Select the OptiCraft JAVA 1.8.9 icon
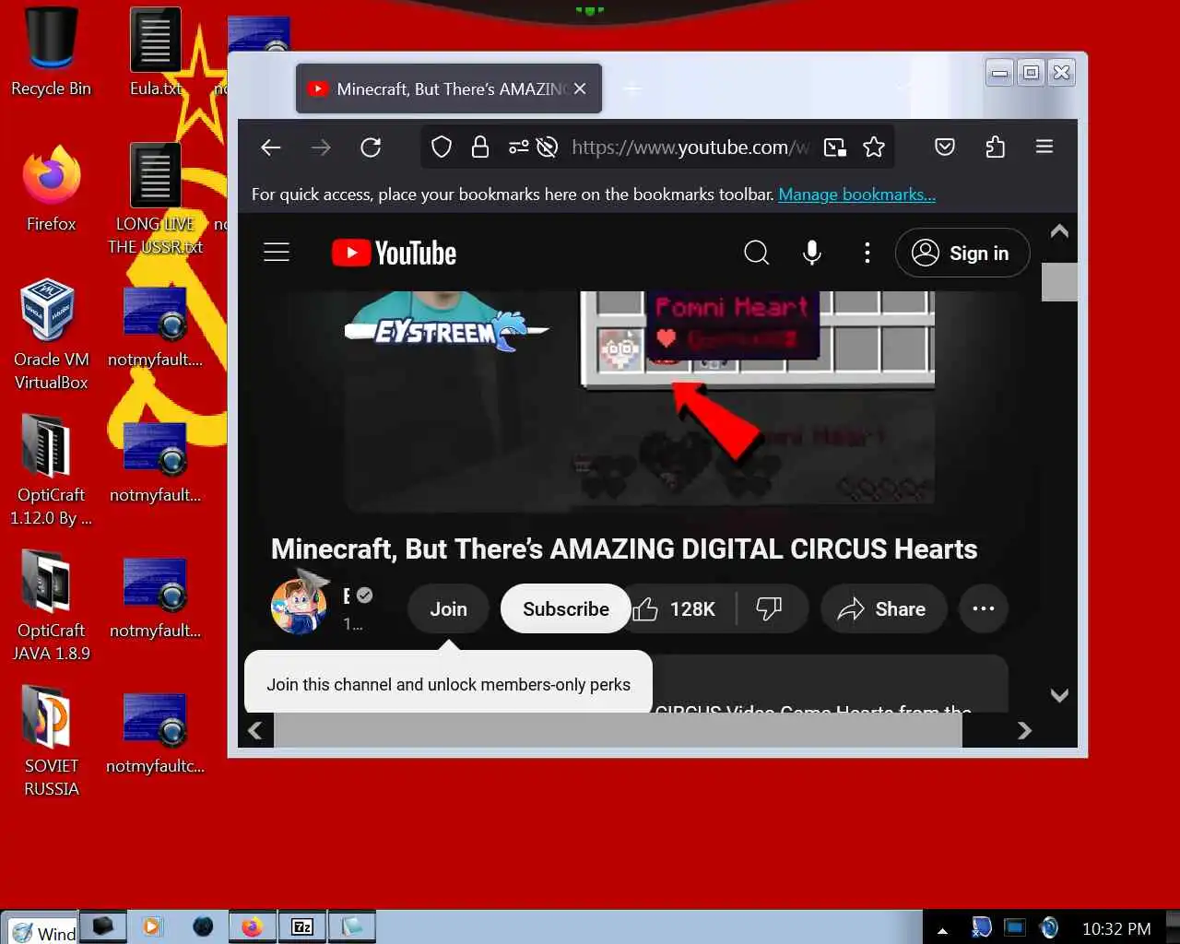The image size is (1180, 944). [51, 607]
